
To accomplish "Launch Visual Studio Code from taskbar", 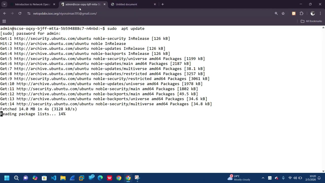I will click(x=54, y=178).
